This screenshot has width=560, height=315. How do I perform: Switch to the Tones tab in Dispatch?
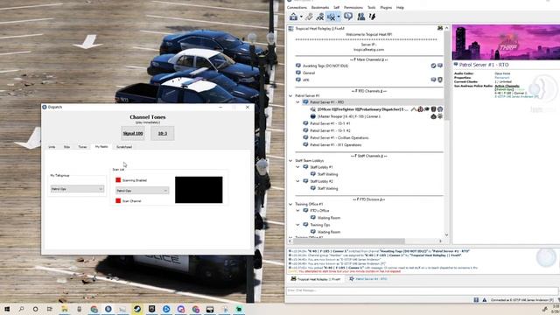[82, 147]
